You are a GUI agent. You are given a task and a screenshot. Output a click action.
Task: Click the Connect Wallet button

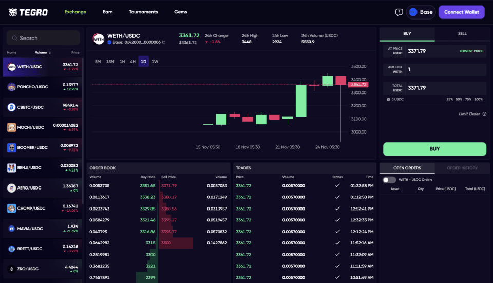(x=461, y=12)
